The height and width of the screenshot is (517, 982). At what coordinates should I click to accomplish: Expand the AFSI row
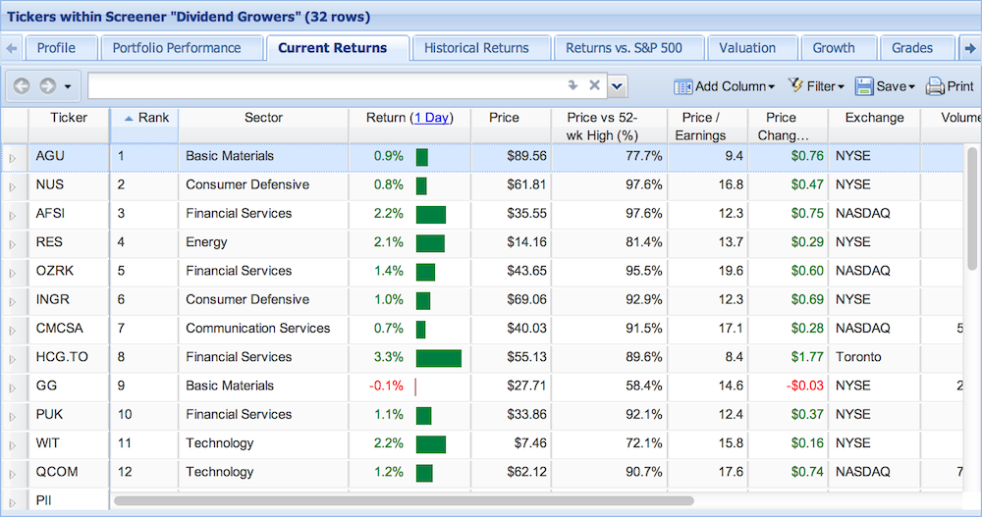(x=12, y=216)
